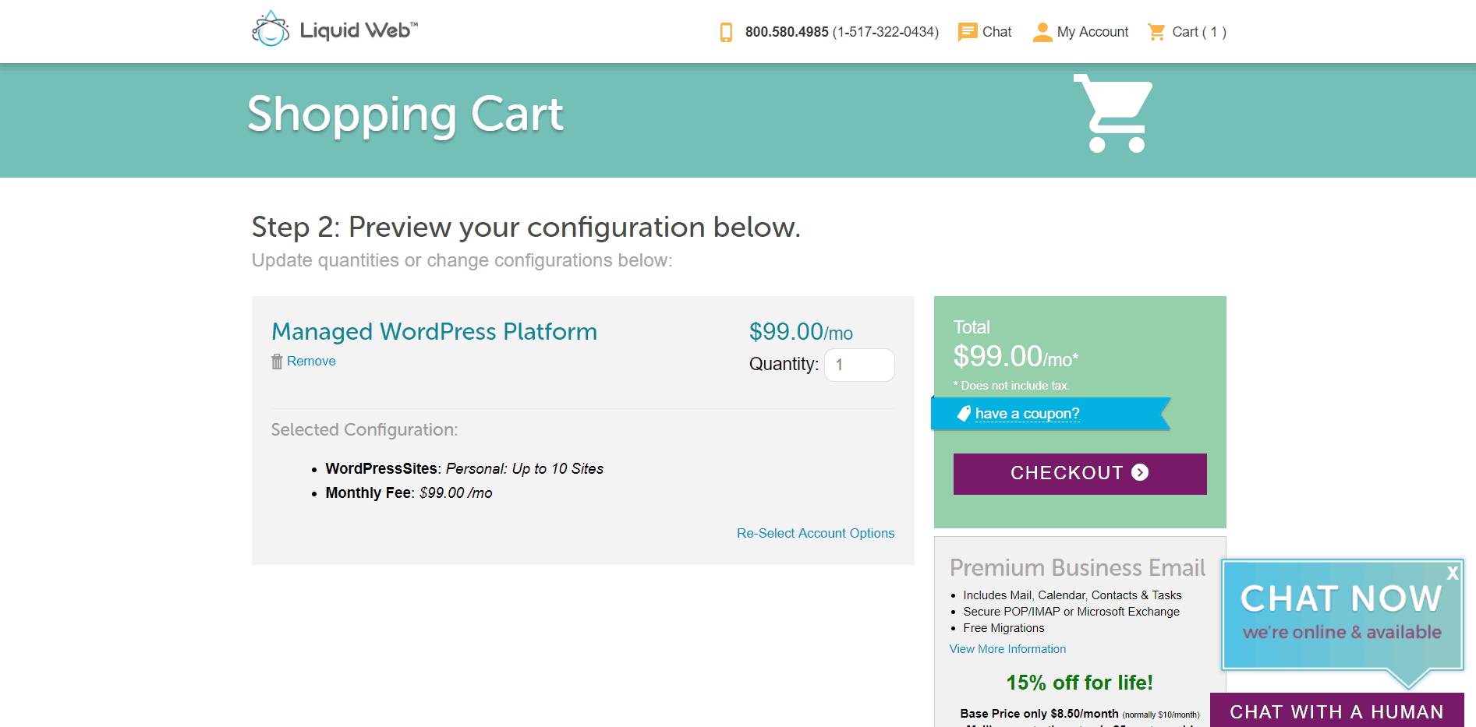Call number 800.580.4985 link
Screen dimensions: 1476x727
[787, 32]
